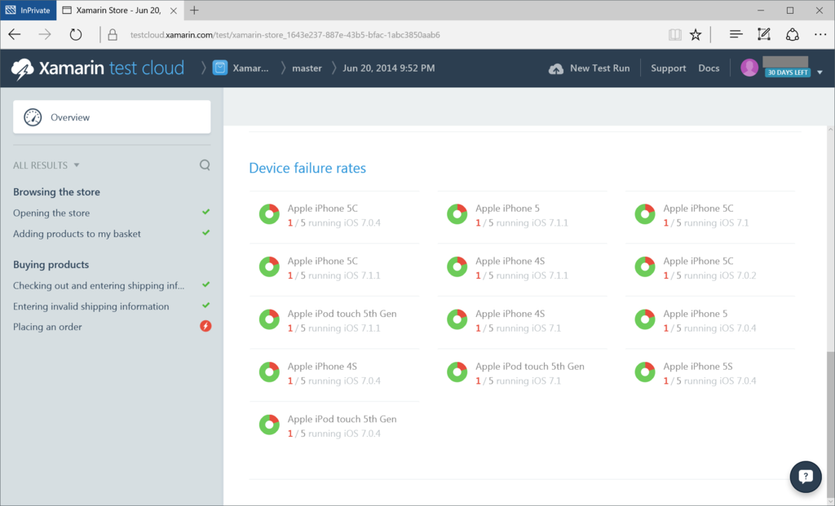The width and height of the screenshot is (835, 506).
Task: Click the Make a Web Note icon
Action: (763, 34)
